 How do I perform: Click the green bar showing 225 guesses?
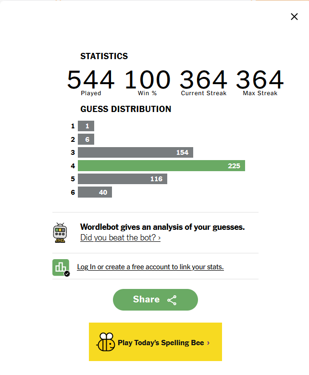pyautogui.click(x=161, y=166)
